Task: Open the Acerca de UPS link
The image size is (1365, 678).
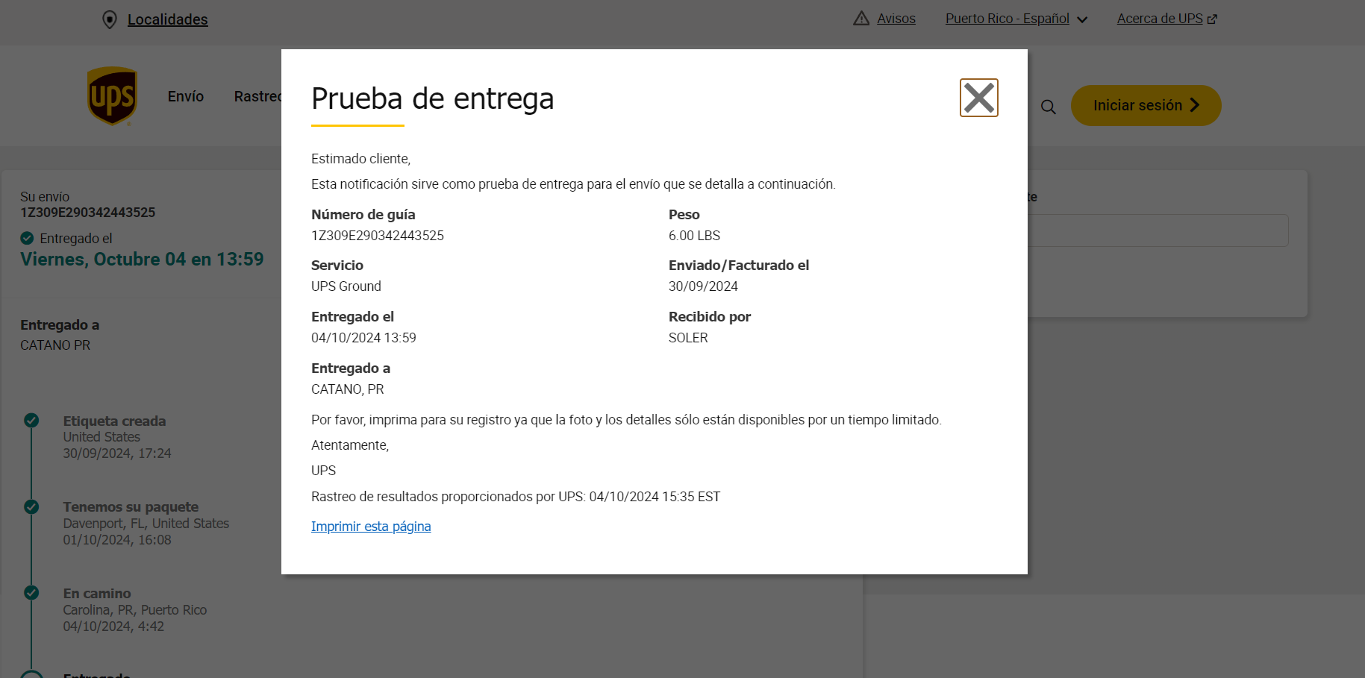Action: point(1160,19)
